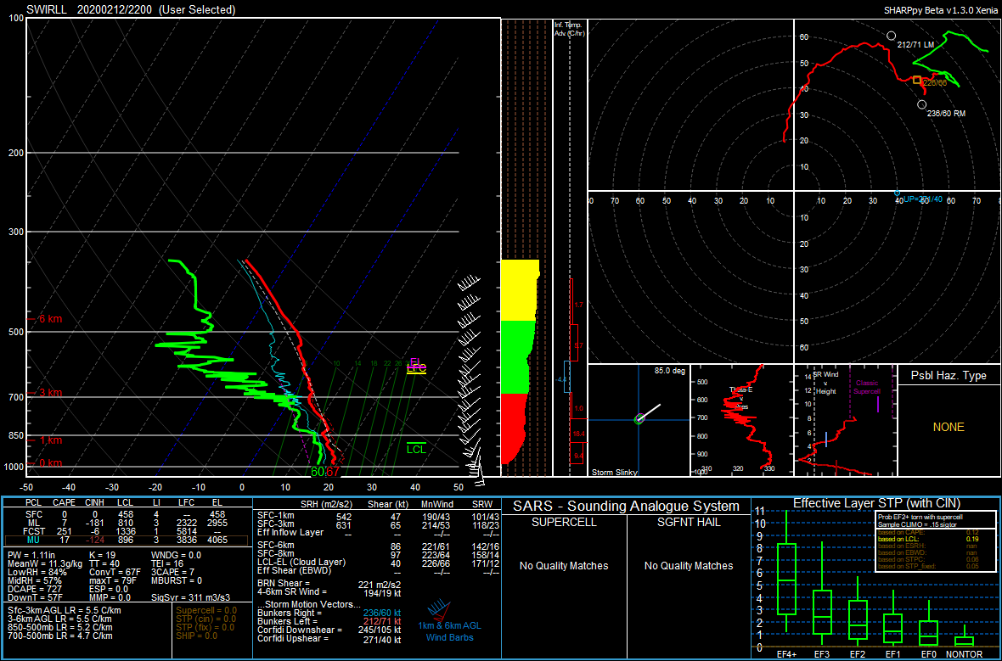Click the Eff Inflow Layer row
Screen dimensions: 1002x661
click(379, 533)
